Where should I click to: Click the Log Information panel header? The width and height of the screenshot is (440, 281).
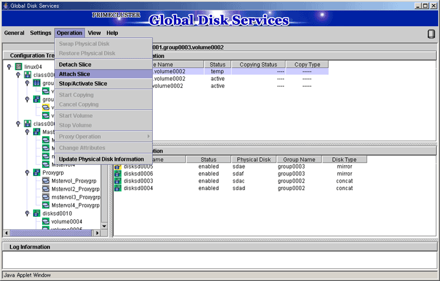220,247
